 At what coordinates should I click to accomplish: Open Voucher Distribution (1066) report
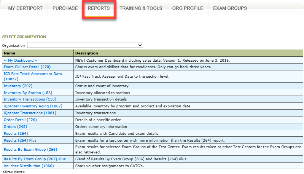pyautogui.click(x=29, y=166)
